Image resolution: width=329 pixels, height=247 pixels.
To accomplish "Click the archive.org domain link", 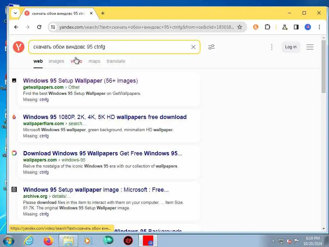I will 35,196.
